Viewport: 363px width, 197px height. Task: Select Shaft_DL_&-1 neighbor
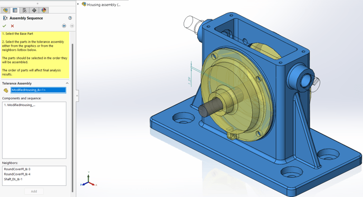click(13, 179)
